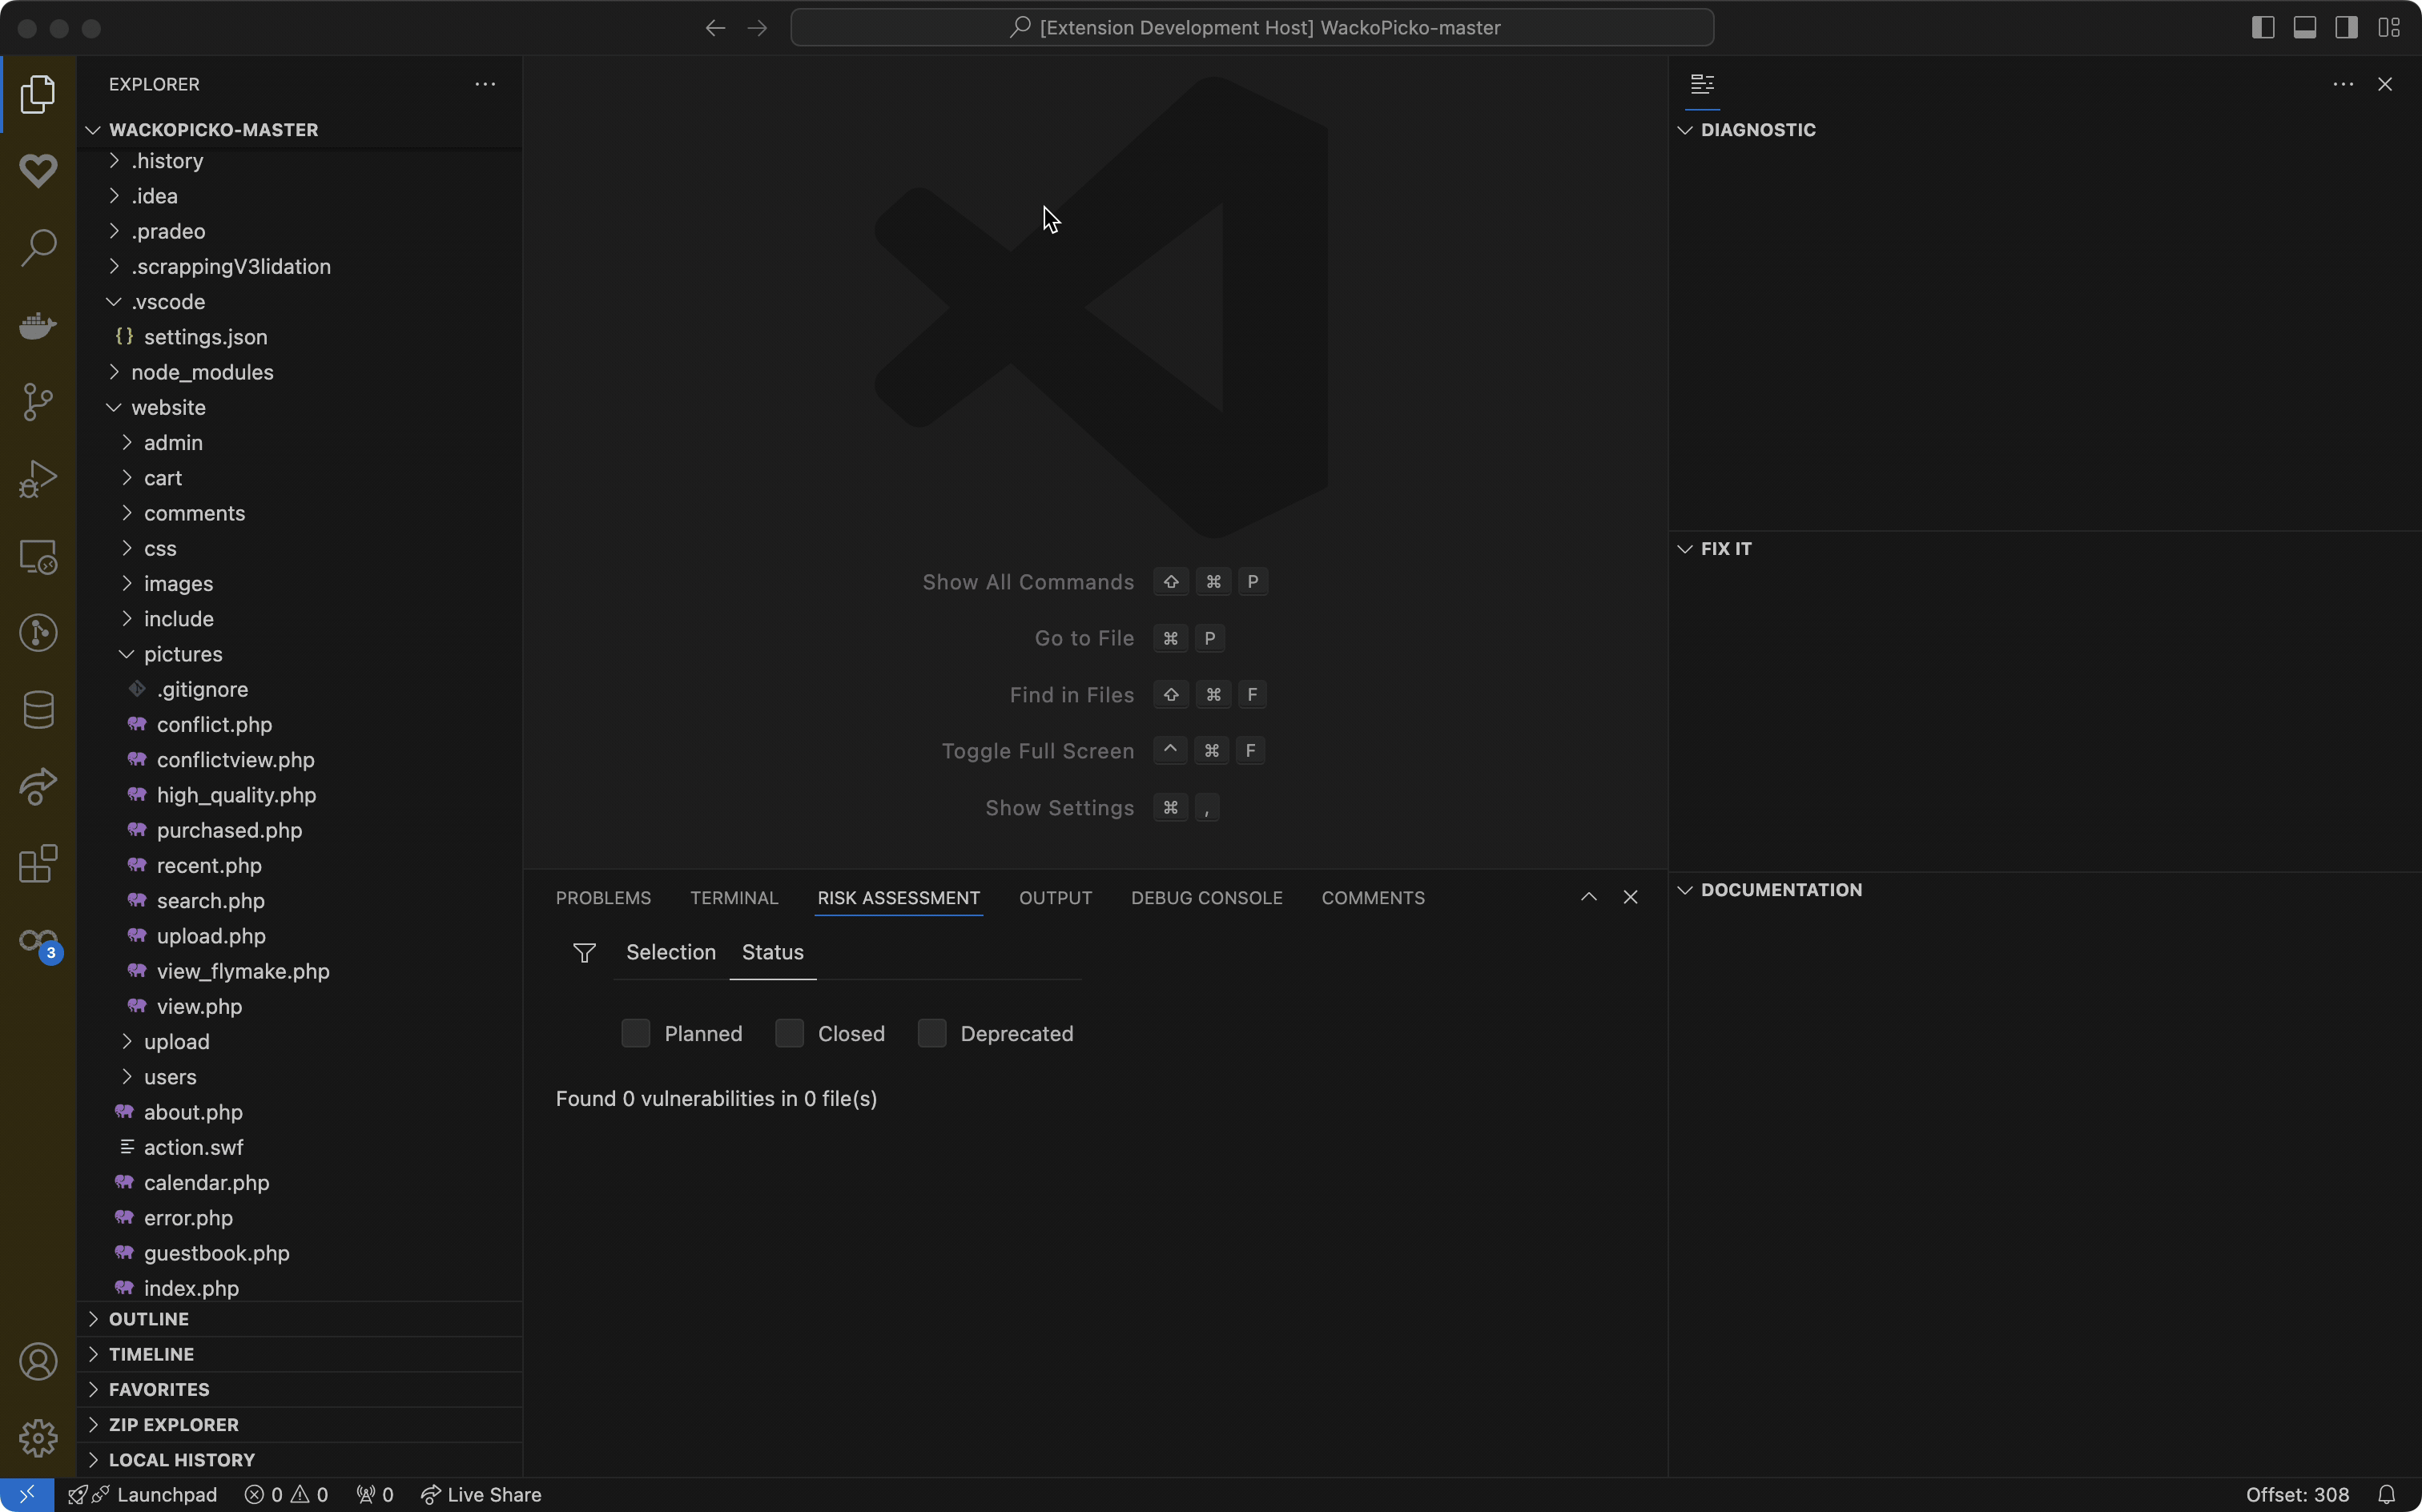The width and height of the screenshot is (2422, 1512).
Task: Check the Closed status checkbox
Action: [x=789, y=1033]
